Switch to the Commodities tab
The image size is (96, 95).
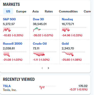pos(68,11)
